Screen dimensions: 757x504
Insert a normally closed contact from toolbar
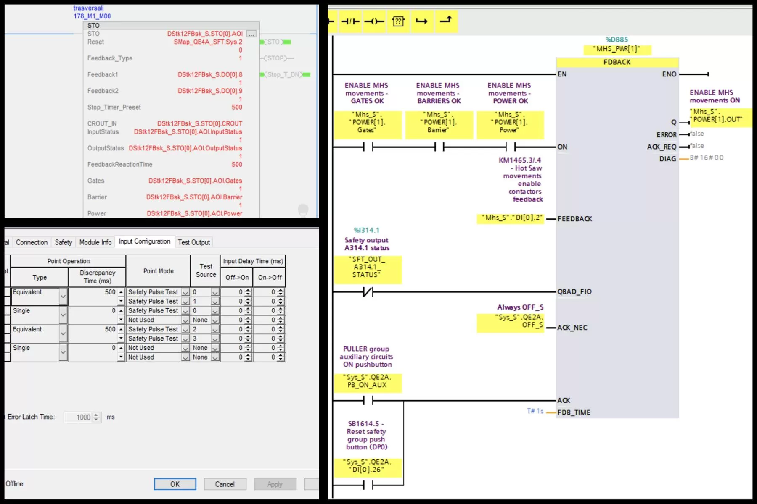(350, 21)
